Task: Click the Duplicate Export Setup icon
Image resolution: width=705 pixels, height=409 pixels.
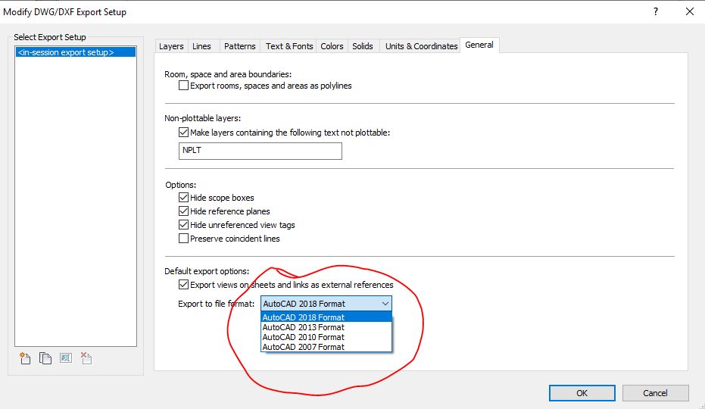Action: (45, 358)
